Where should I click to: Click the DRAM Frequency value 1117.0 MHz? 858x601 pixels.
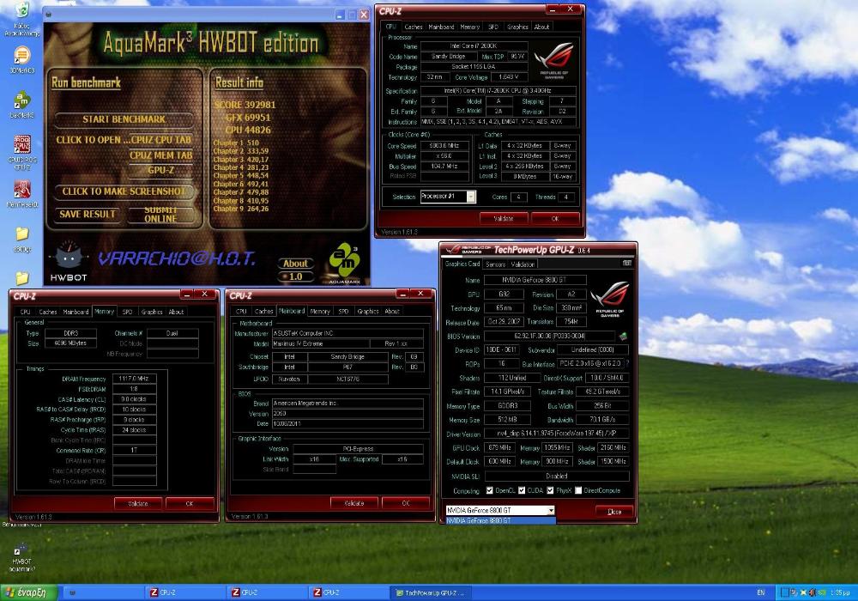[135, 379]
